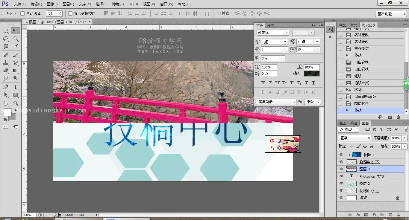Click the faux bold text style icon
The image size is (409, 220).
[x=263, y=83]
